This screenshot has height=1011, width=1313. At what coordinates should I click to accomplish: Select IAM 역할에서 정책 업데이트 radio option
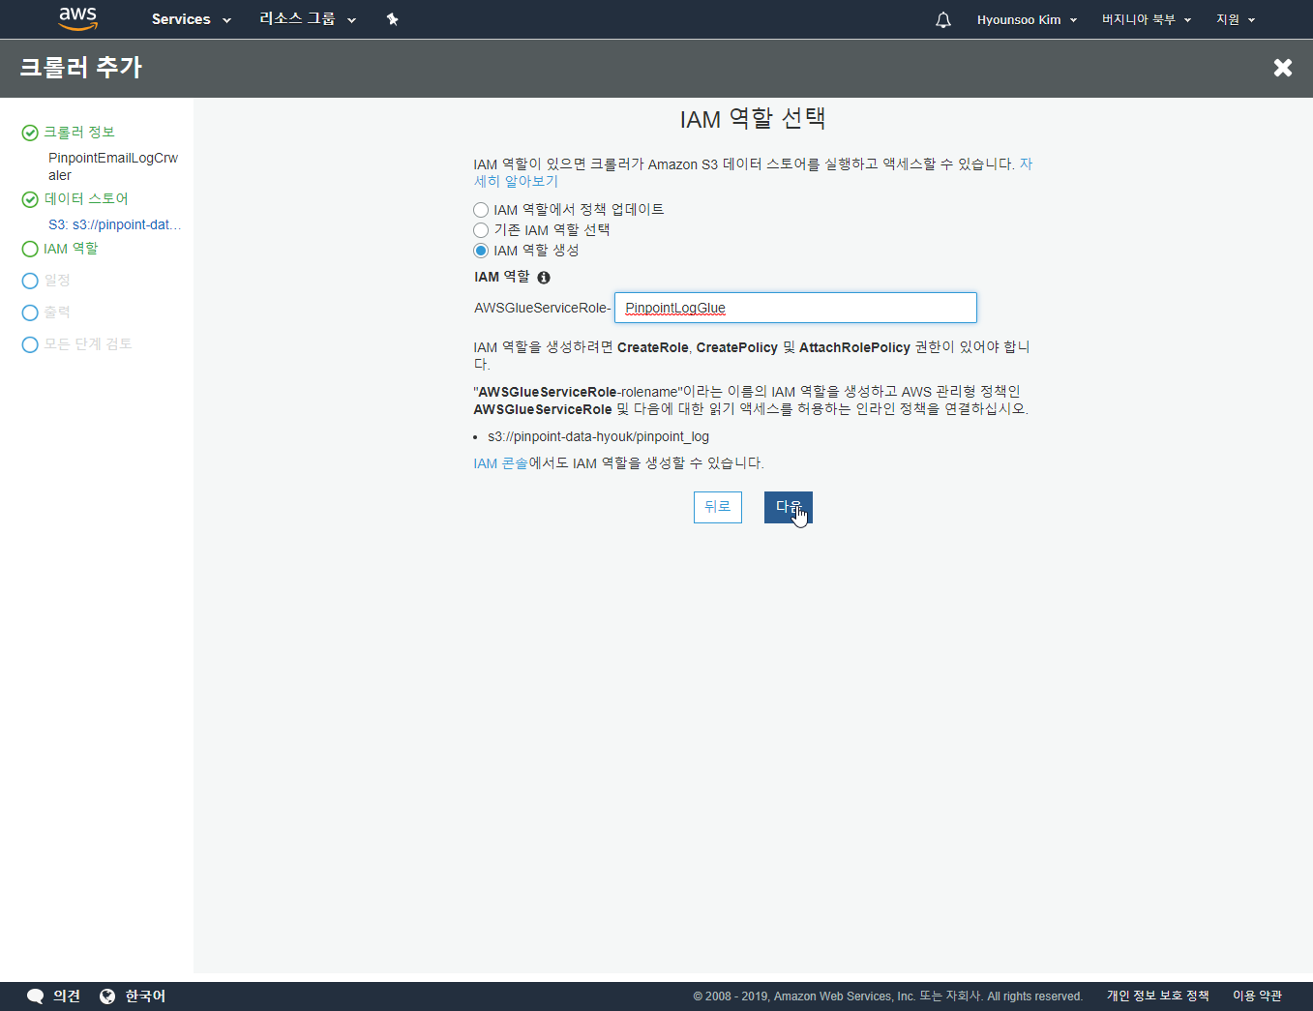(x=481, y=210)
